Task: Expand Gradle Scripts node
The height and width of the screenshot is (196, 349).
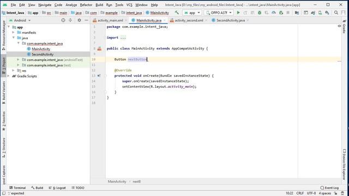Action: [9, 76]
